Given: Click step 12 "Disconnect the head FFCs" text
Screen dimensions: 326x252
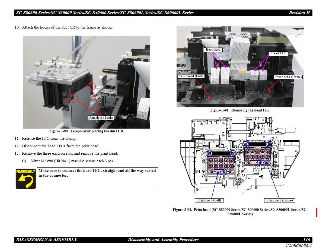Looking at the screenshot, I should [x=60, y=146].
